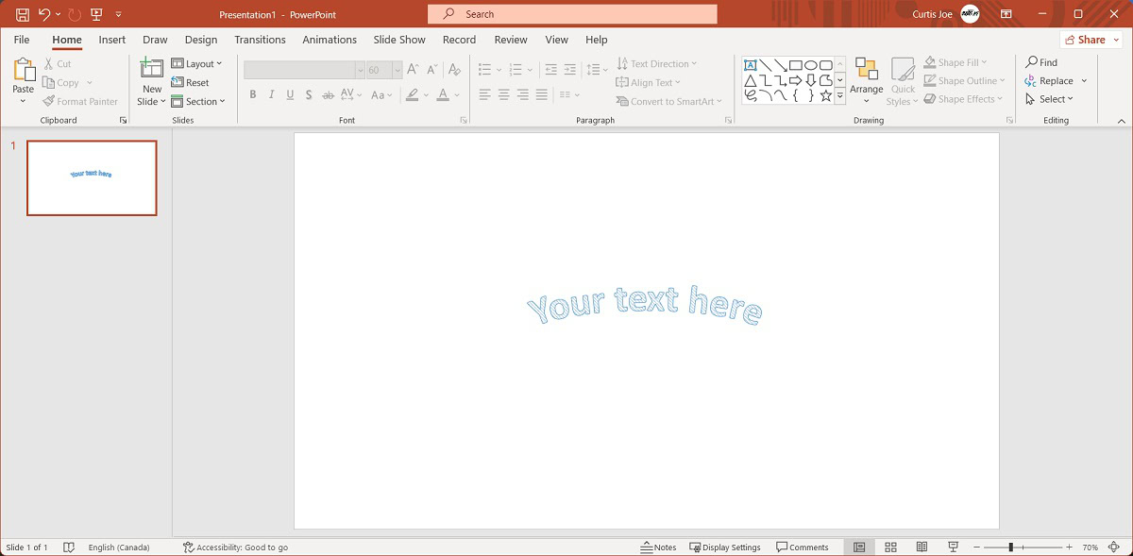Click the New Slide icon
The height and width of the screenshot is (556, 1133).
151,69
